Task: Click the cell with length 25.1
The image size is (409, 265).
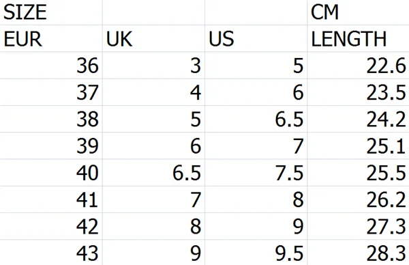Action: click(358, 146)
